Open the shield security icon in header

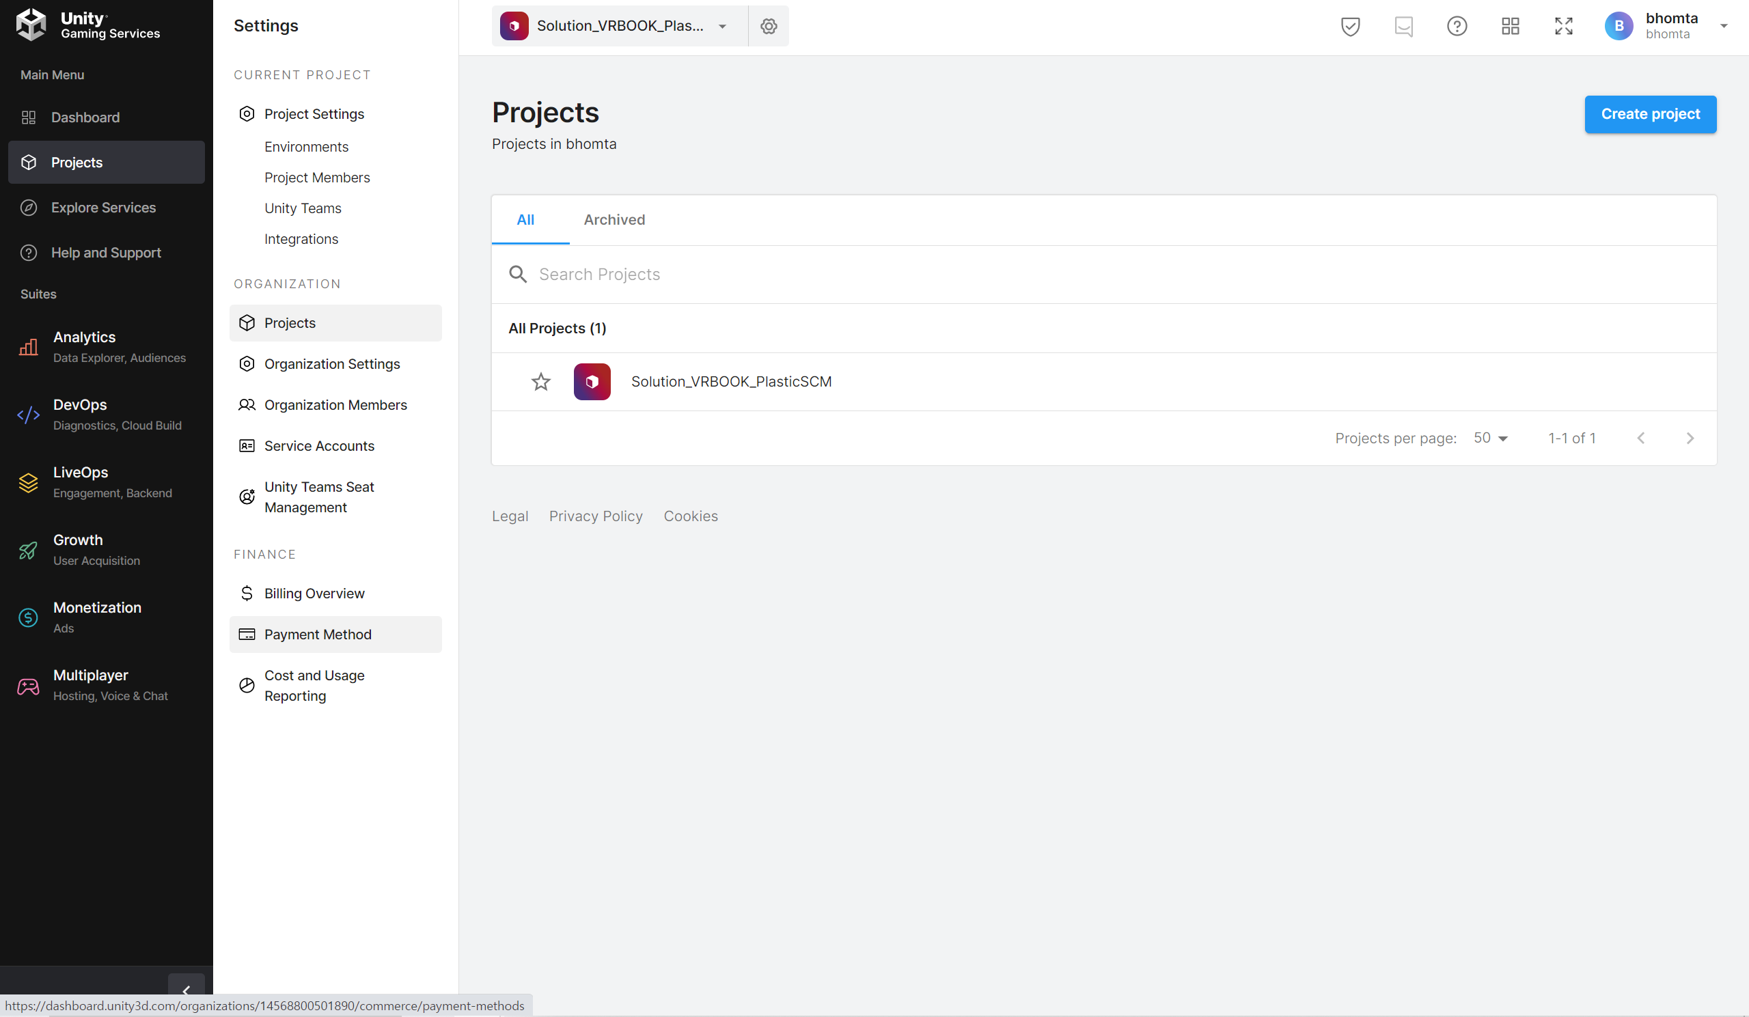coord(1350,27)
